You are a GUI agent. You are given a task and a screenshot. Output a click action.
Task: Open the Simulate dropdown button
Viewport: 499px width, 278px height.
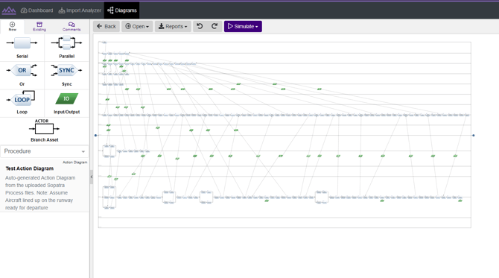[243, 26]
